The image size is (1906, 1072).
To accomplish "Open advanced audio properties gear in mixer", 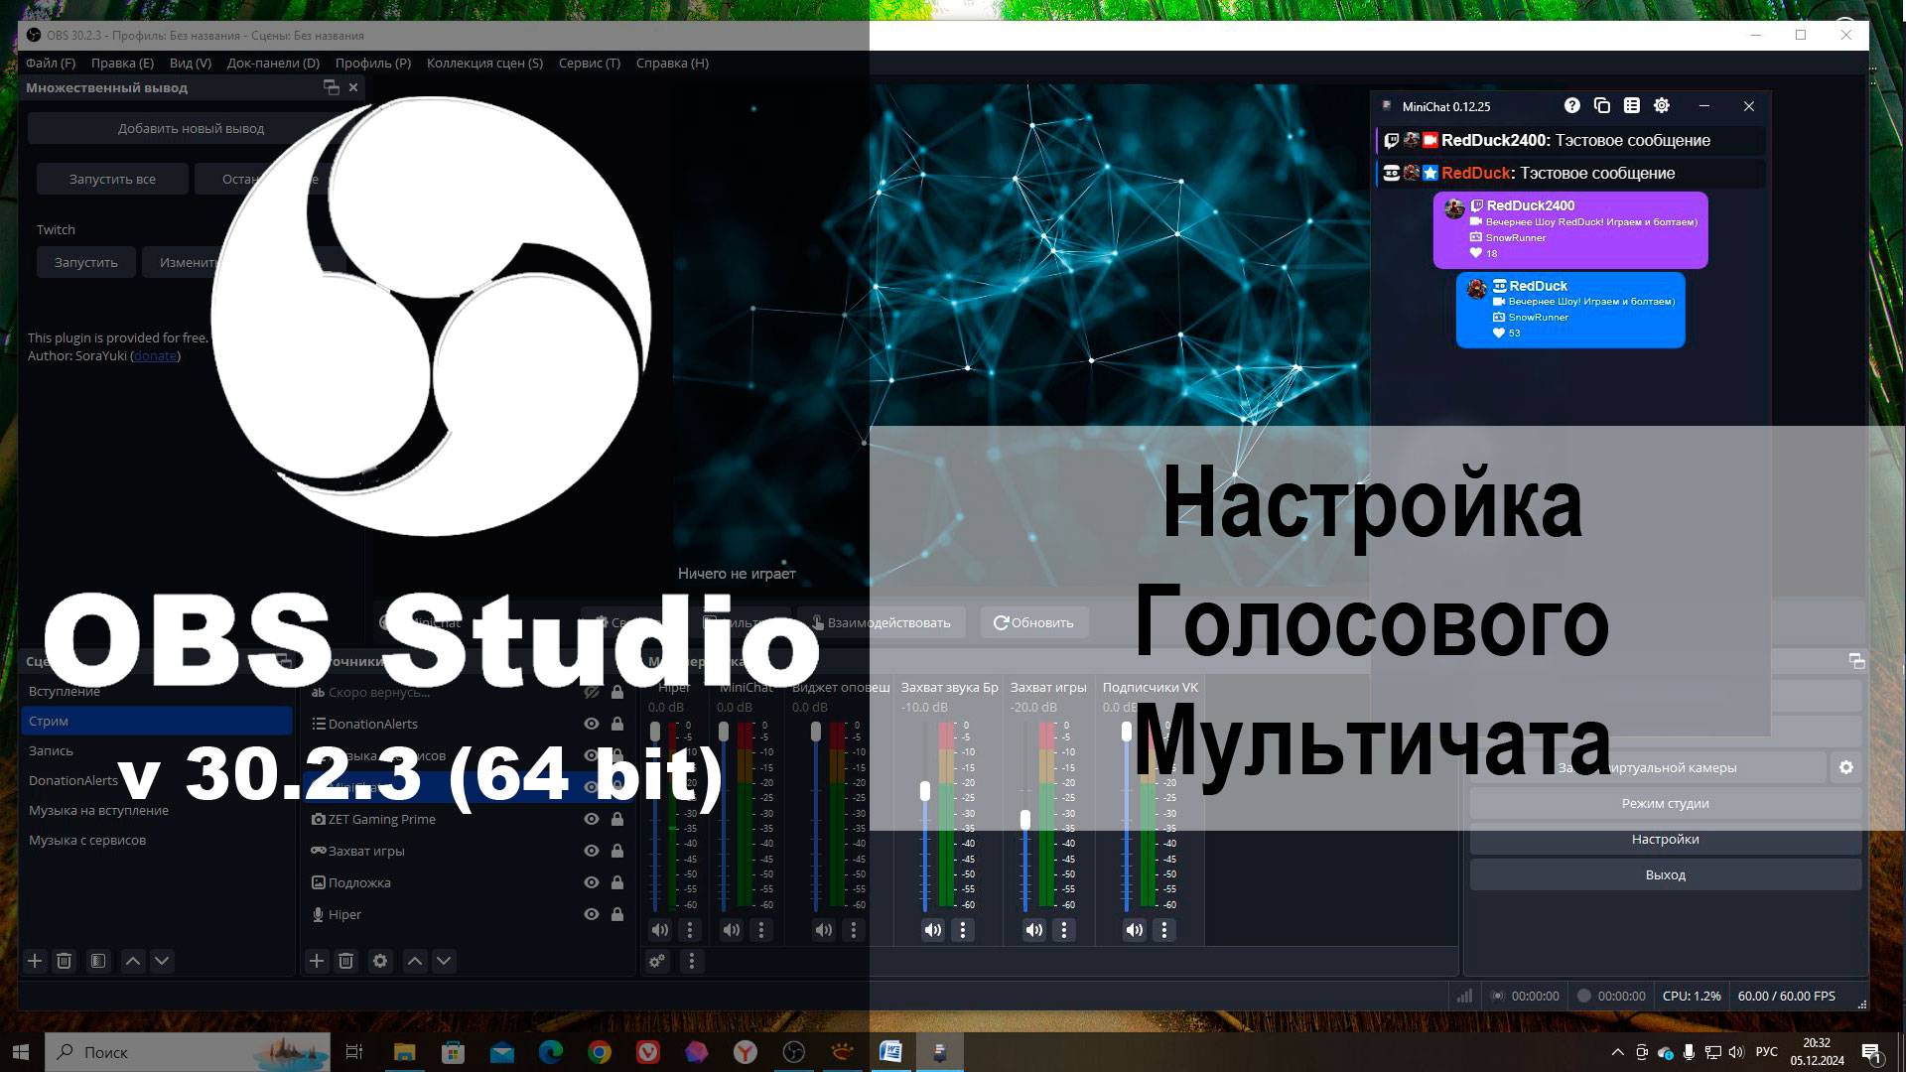I will [656, 961].
